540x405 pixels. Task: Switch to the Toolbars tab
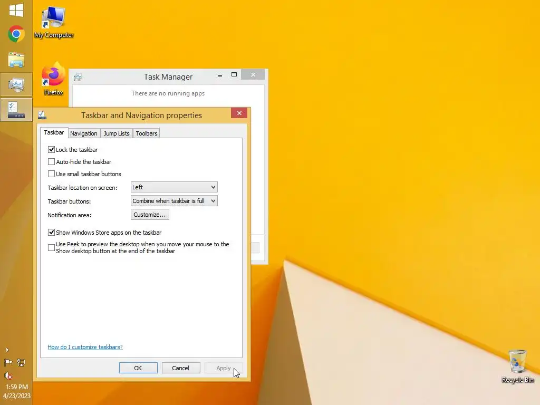tap(147, 133)
